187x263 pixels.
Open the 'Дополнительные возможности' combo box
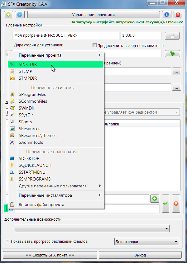[92, 228]
